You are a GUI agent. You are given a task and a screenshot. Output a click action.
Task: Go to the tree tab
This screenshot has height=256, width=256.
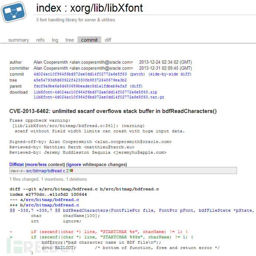(69, 40)
